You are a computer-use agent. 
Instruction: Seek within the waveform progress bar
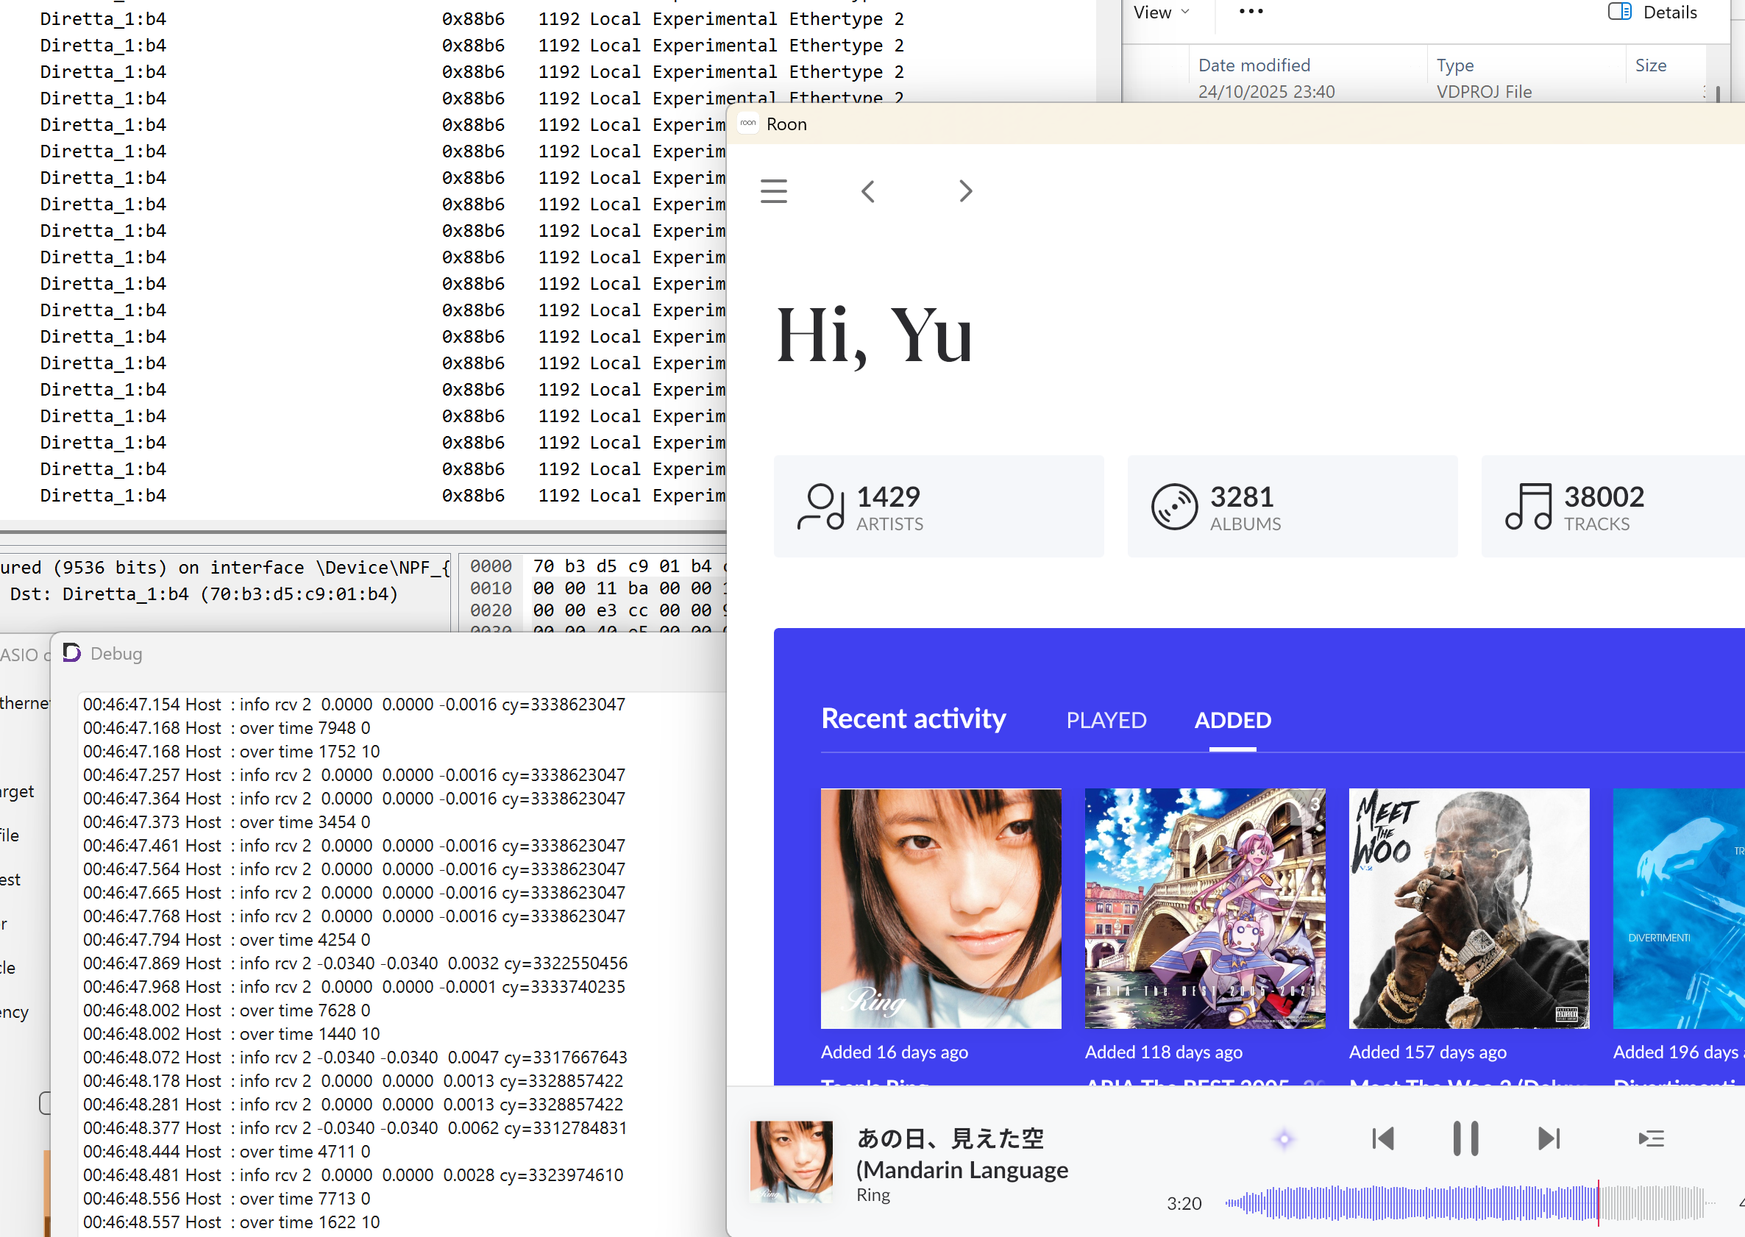pyautogui.click(x=1463, y=1203)
